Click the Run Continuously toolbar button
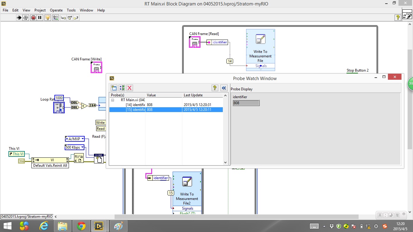Image resolution: width=413 pixels, height=232 pixels. pos(26,18)
